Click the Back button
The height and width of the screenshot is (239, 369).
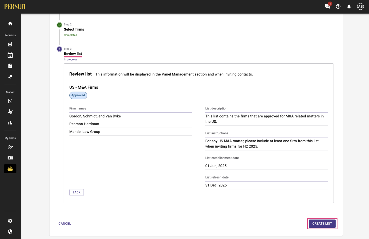76,192
